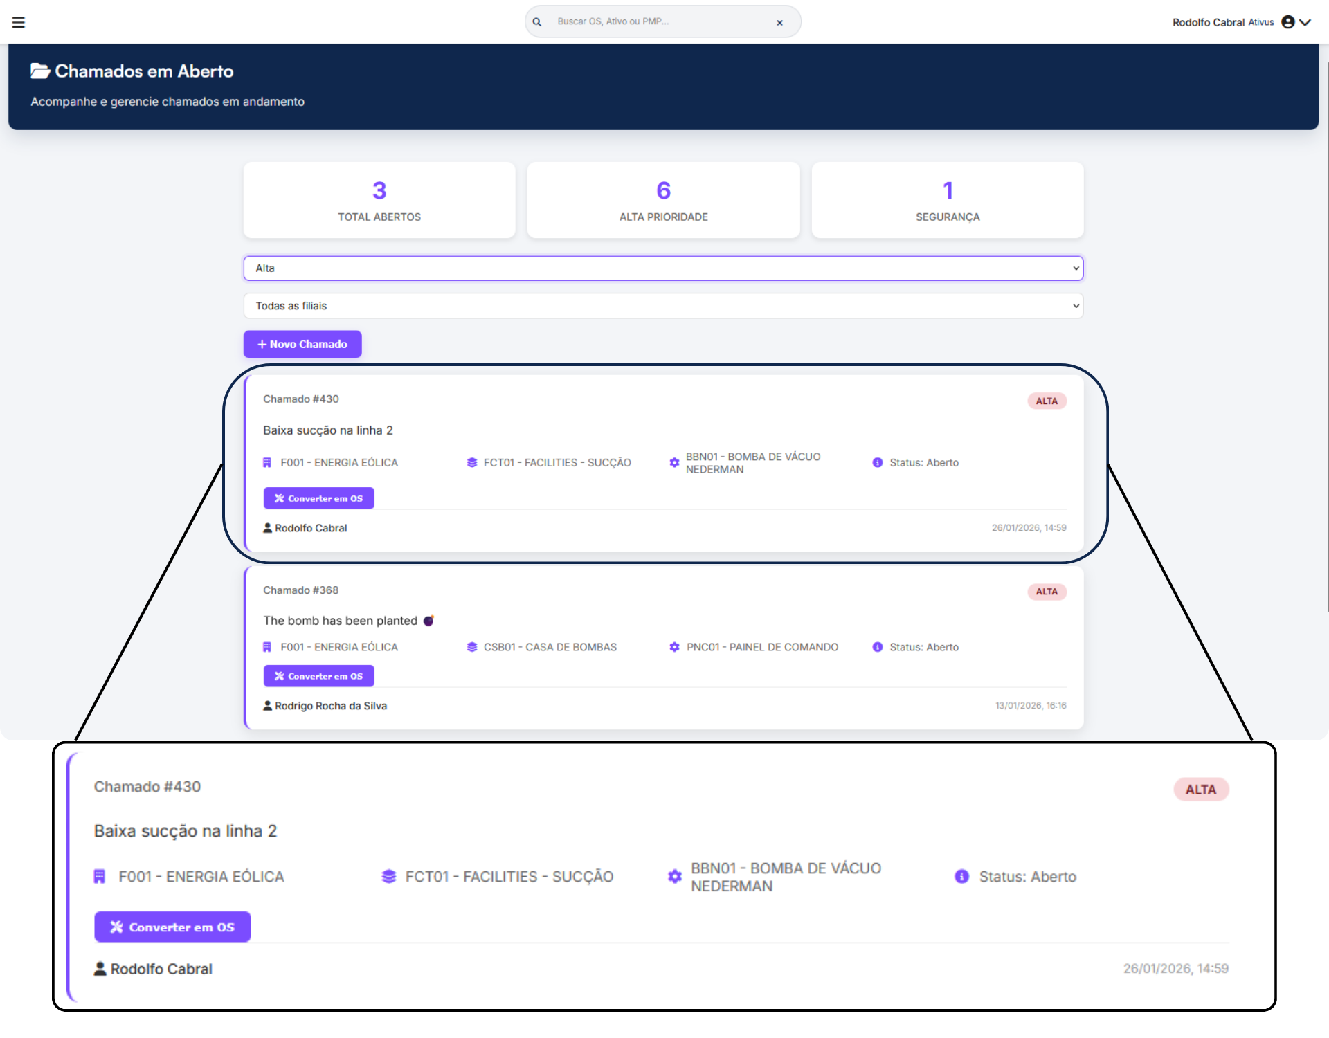Click the Novo Chamado button

click(302, 344)
